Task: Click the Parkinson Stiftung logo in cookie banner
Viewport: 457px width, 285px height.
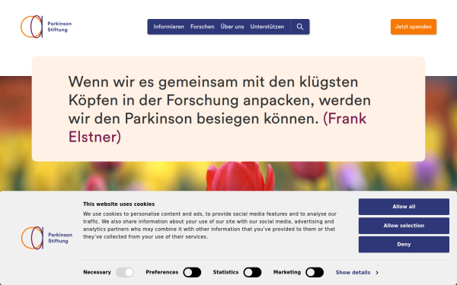Action: (x=46, y=238)
